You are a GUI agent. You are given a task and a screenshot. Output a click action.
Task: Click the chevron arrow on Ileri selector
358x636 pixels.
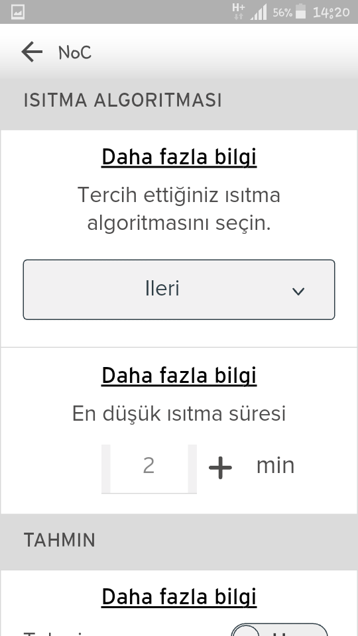(x=298, y=291)
